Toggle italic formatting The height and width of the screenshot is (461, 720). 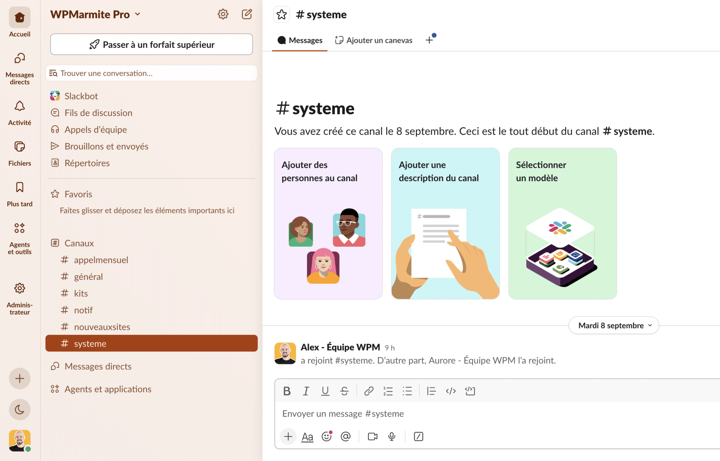coord(306,391)
